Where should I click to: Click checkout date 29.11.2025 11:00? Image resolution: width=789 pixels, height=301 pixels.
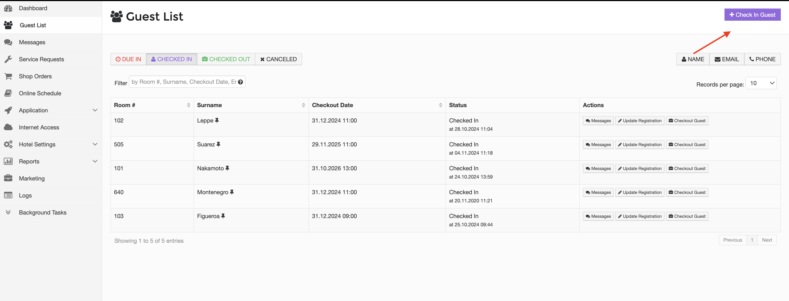(334, 144)
